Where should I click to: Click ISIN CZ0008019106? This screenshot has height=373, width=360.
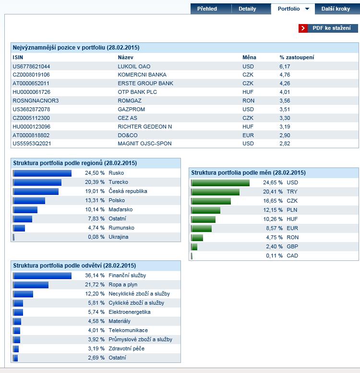click(31, 75)
